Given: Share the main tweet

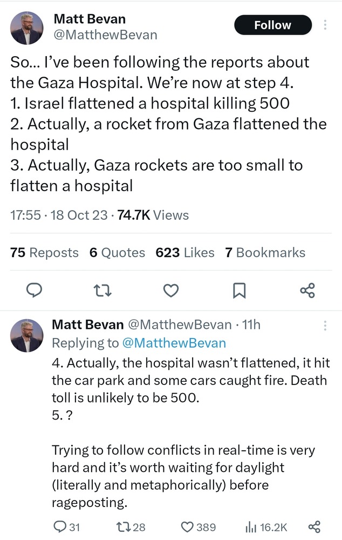Looking at the screenshot, I should point(307,291).
